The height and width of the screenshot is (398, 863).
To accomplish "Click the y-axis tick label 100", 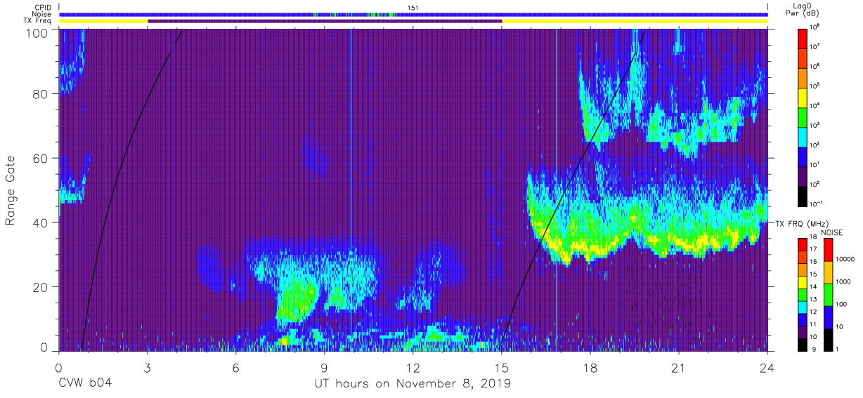I will tap(38, 33).
